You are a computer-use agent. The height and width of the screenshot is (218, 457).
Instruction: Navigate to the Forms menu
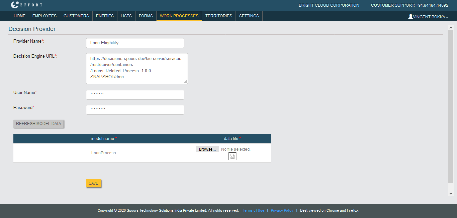(146, 16)
